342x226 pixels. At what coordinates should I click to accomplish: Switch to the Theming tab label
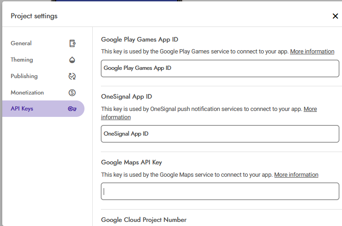coord(22,60)
